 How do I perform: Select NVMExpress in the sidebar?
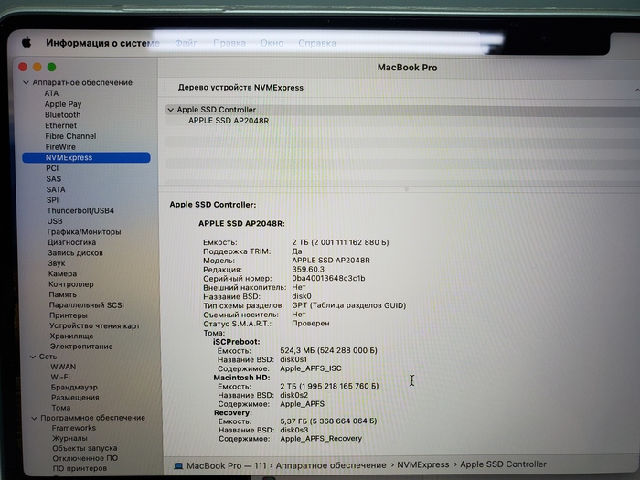point(86,157)
